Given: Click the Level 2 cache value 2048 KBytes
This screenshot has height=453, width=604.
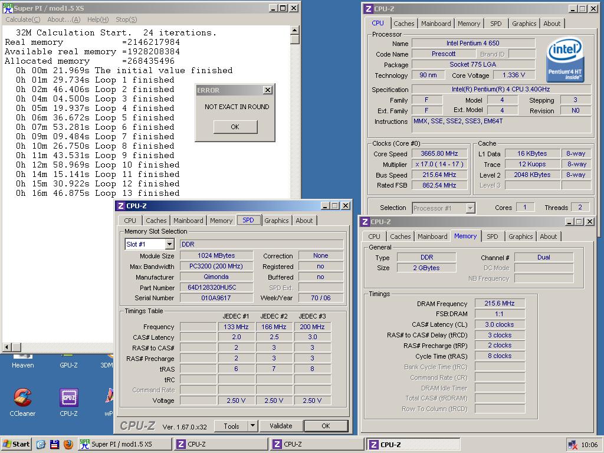Looking at the screenshot, I should tap(532, 175).
